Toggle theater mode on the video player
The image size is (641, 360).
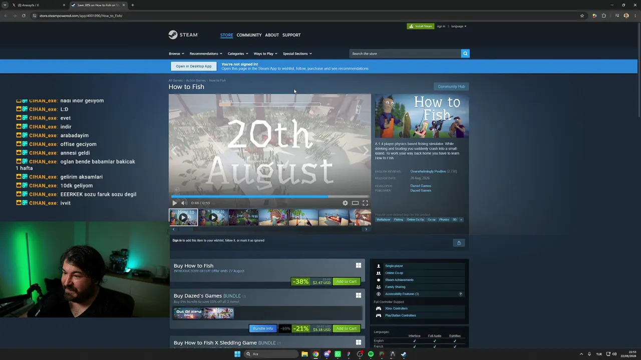(x=355, y=203)
